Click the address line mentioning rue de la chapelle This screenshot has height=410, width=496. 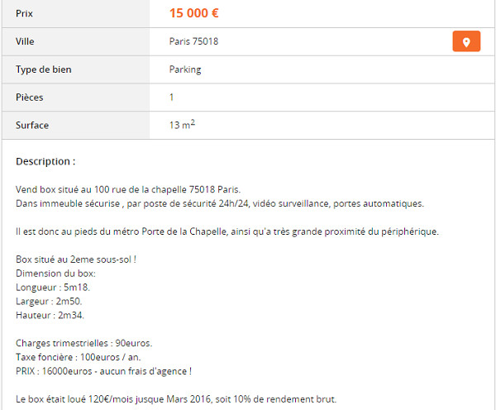click(128, 189)
